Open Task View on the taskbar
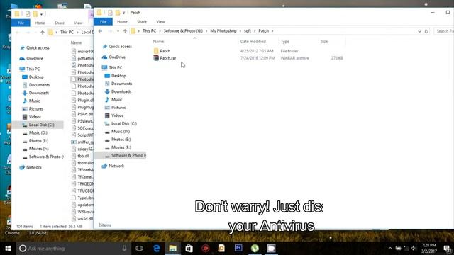The height and width of the screenshot is (255, 454). [x=139, y=249]
